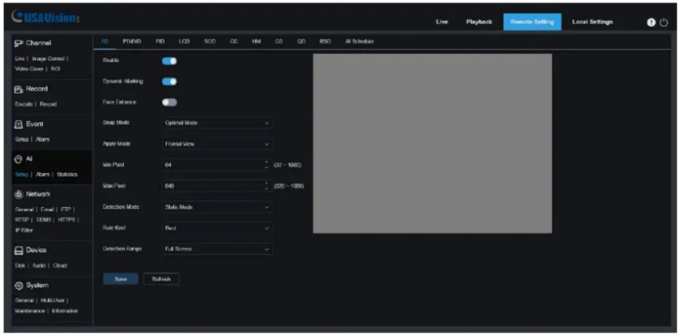Switch to the HM tab
Screen dimensions: 679x335
pyautogui.click(x=256, y=42)
